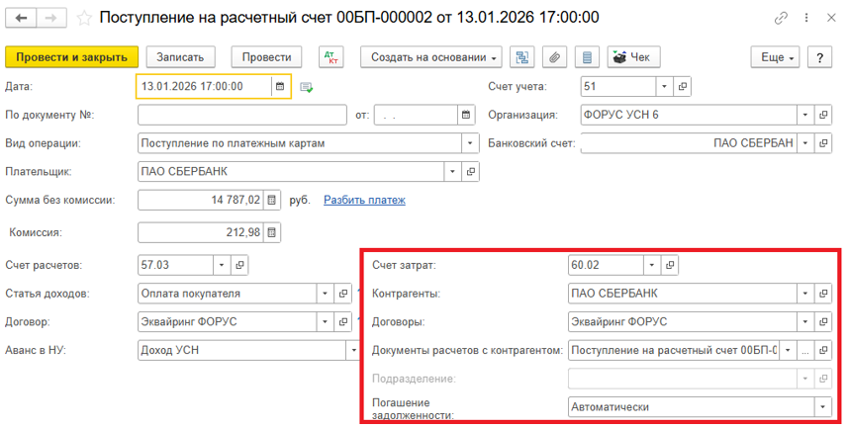
Task: Add document to favorites with star icon
Action: [85, 19]
